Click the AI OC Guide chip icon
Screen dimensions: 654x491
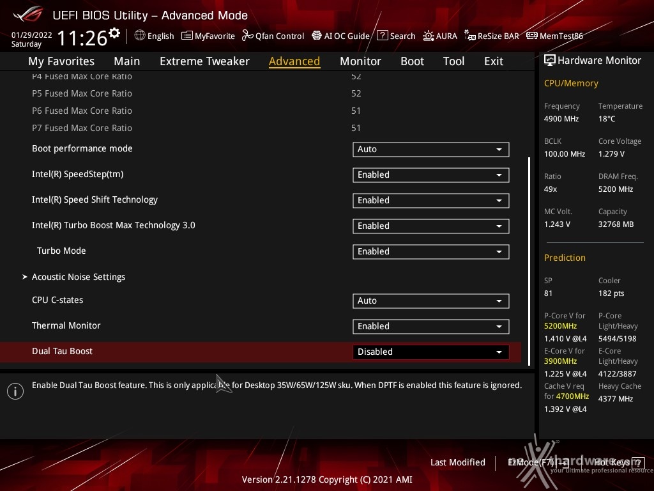tap(317, 36)
